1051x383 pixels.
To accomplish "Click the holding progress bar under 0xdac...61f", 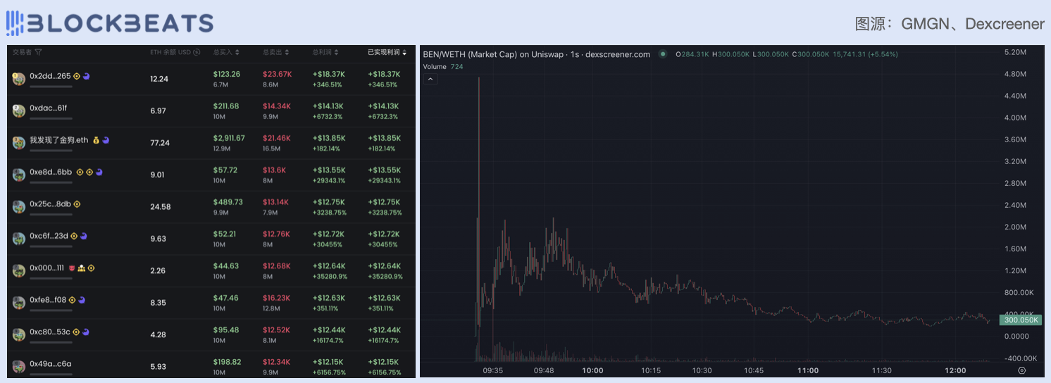I will click(x=51, y=119).
